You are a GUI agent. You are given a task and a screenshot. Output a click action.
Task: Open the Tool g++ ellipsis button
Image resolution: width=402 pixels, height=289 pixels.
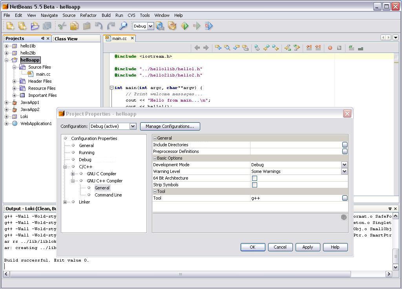(345, 198)
